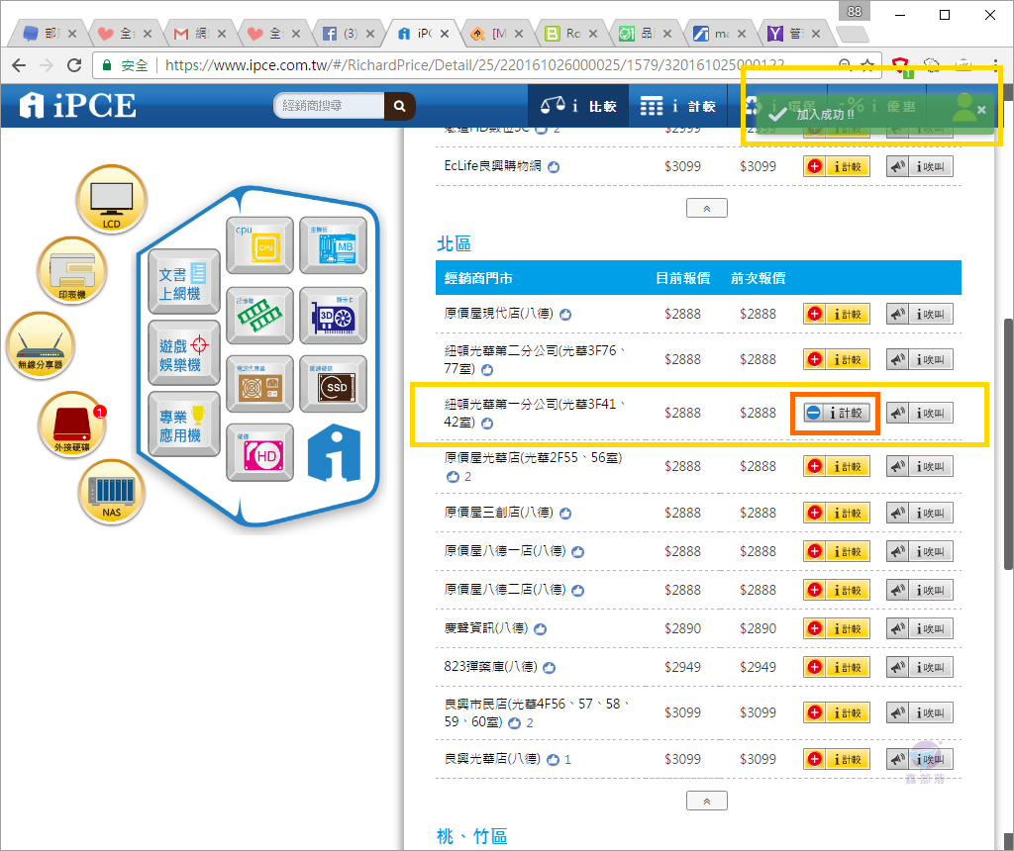
Task: Click the blue iPCE info logo tile
Action: [334, 453]
